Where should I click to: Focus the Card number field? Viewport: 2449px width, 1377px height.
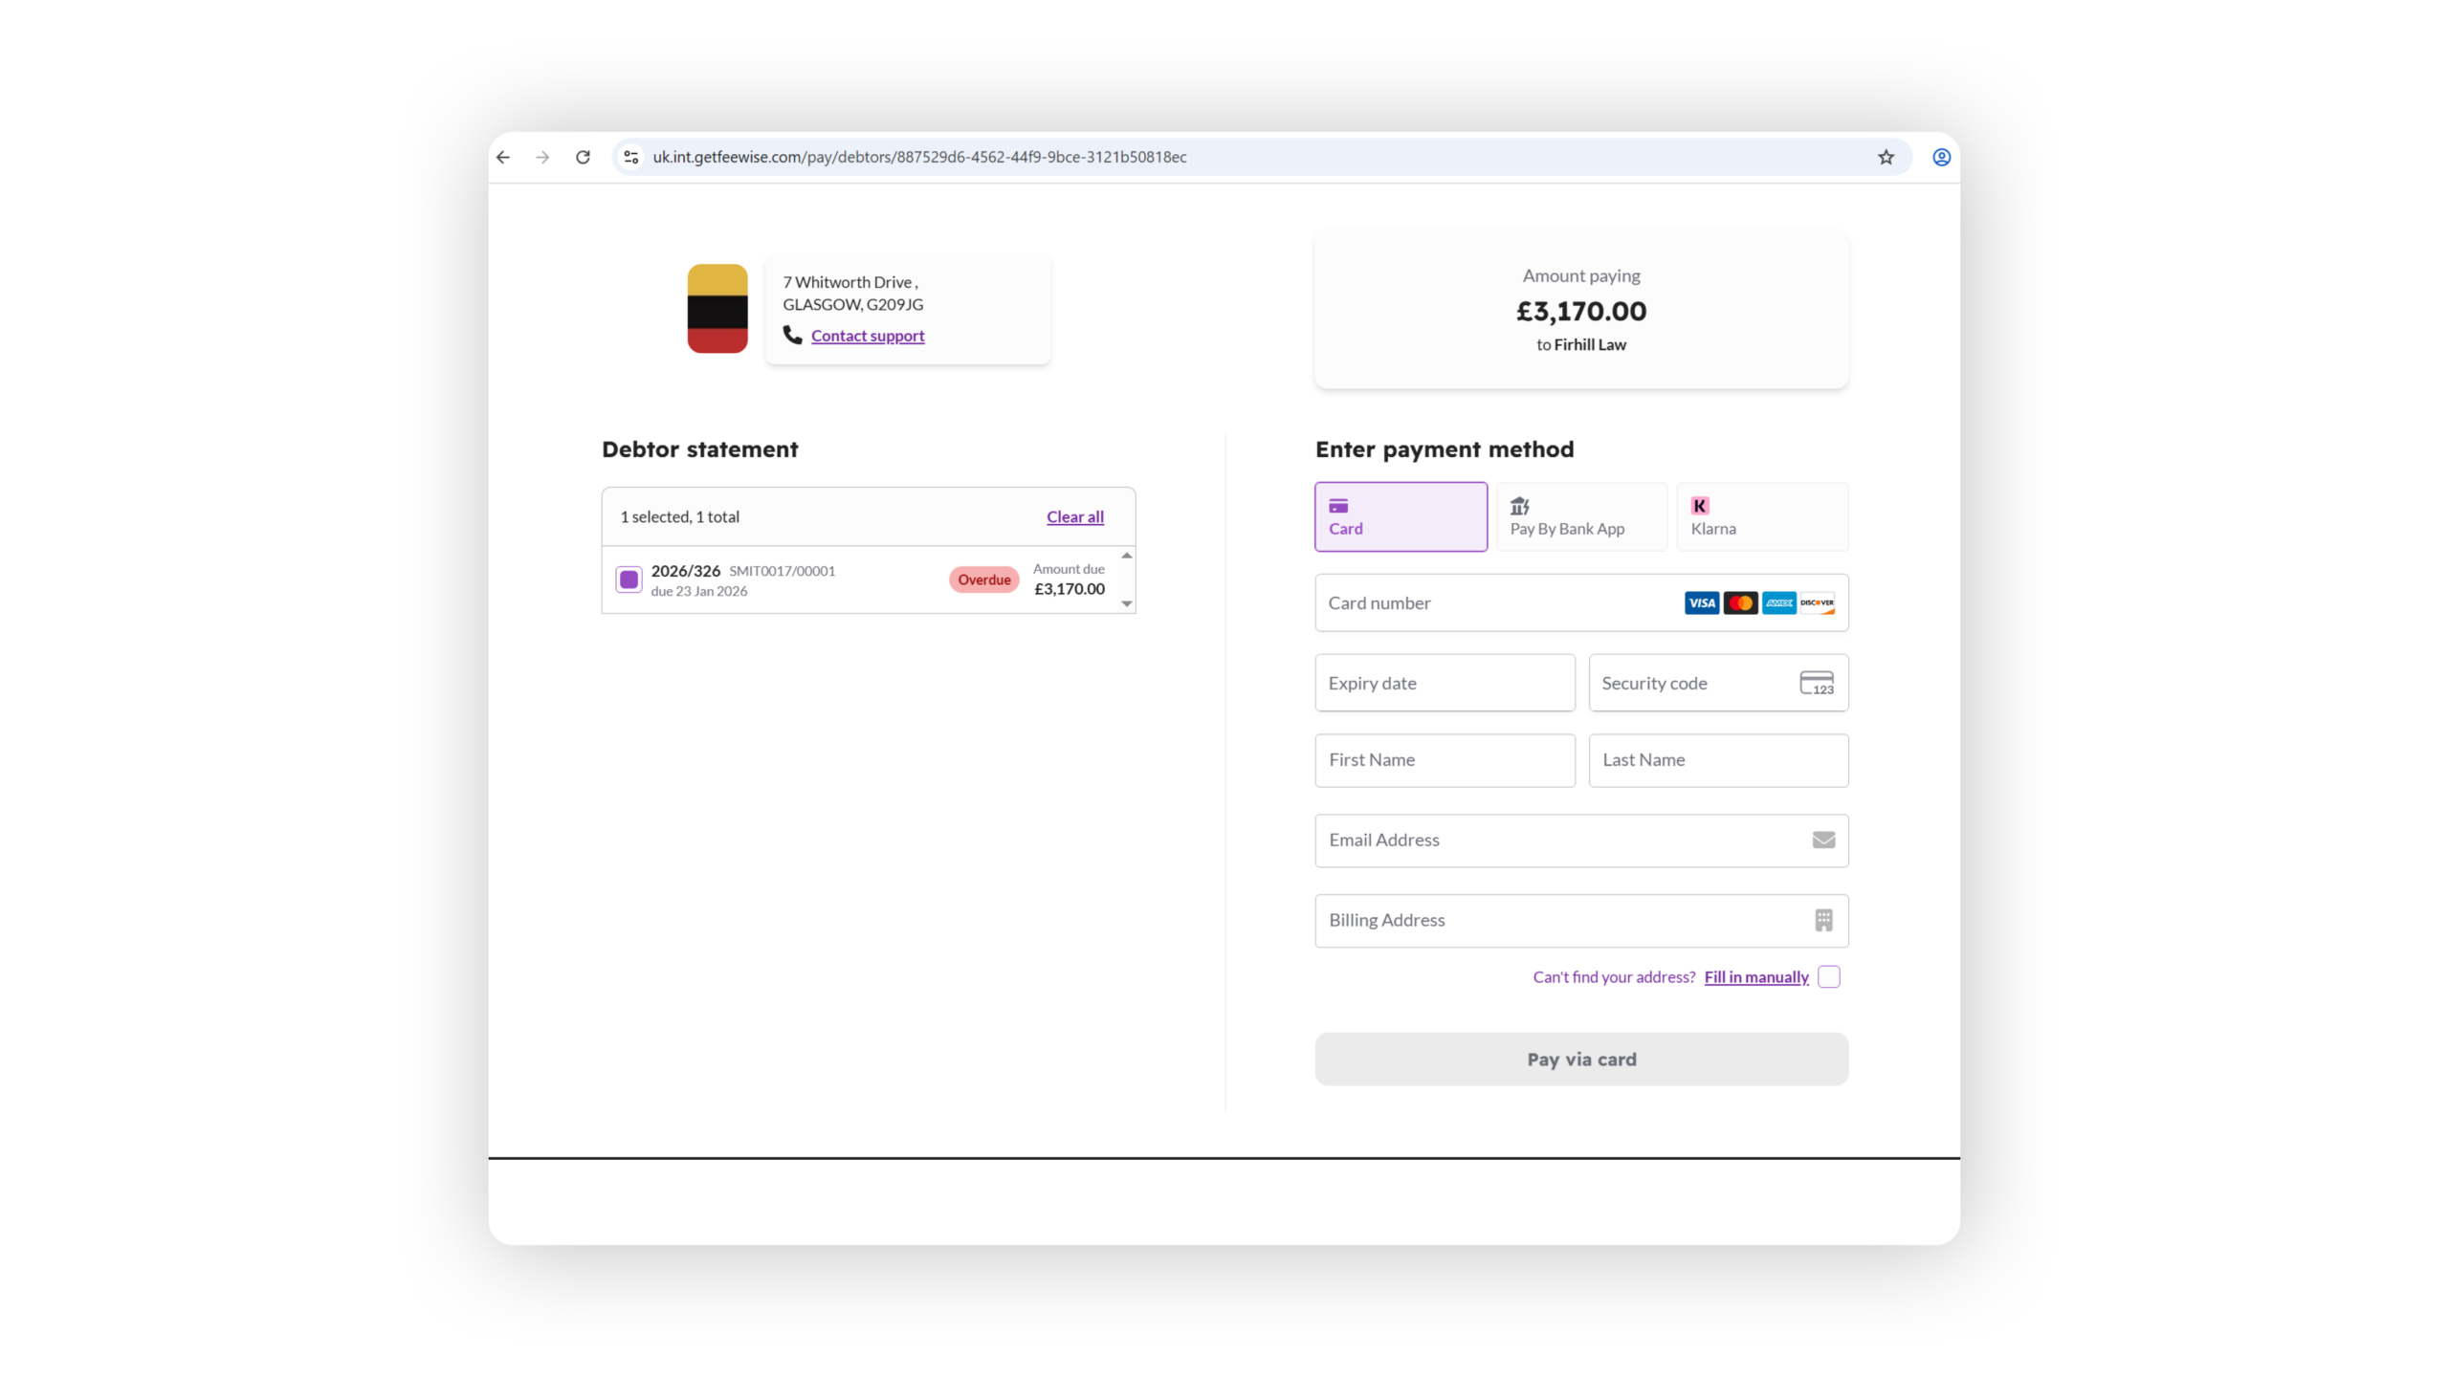pyautogui.click(x=1492, y=602)
